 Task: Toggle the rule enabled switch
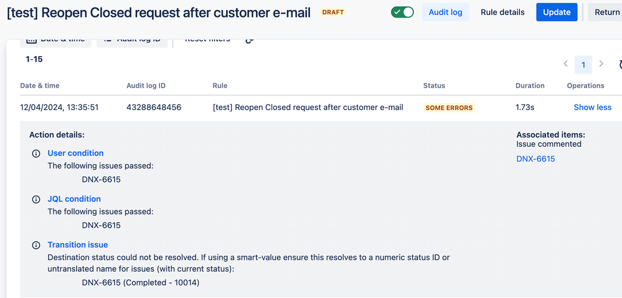pyautogui.click(x=402, y=12)
